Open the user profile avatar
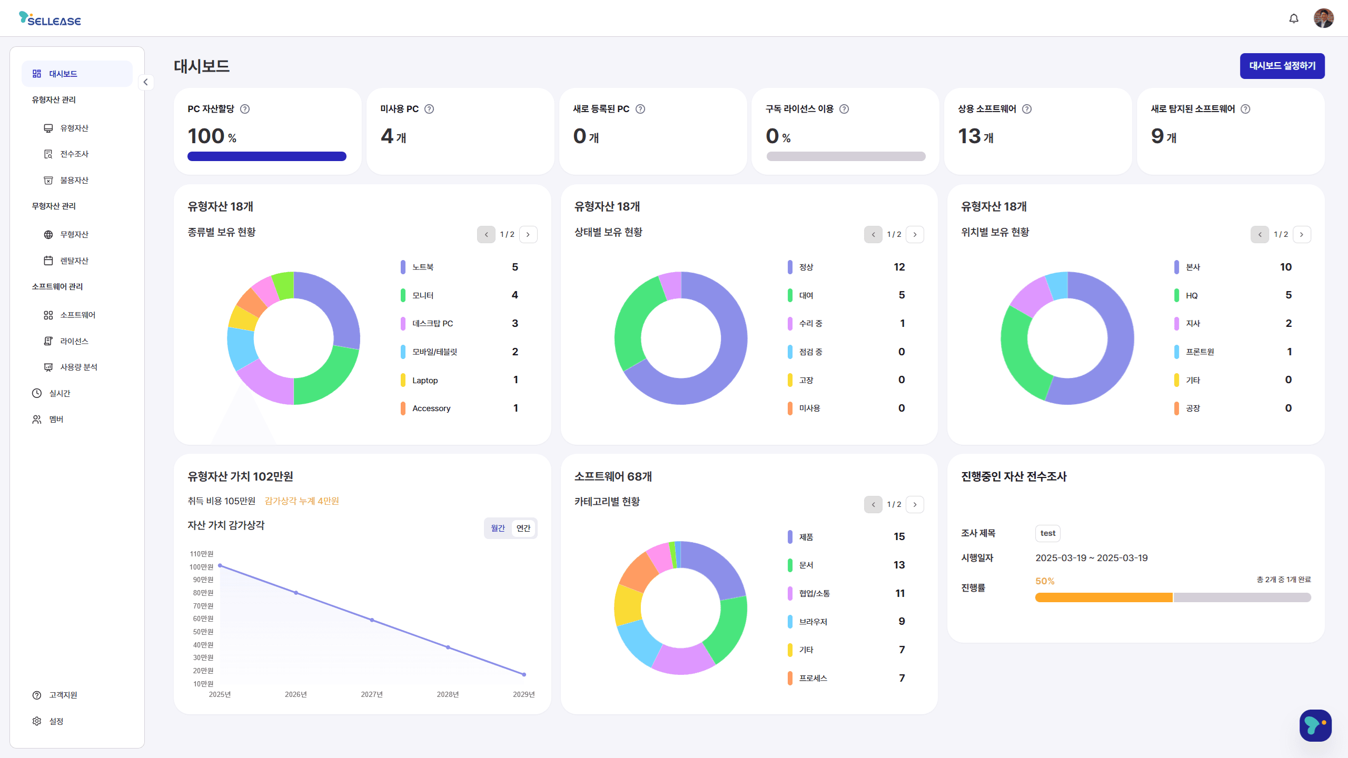 pyautogui.click(x=1323, y=18)
